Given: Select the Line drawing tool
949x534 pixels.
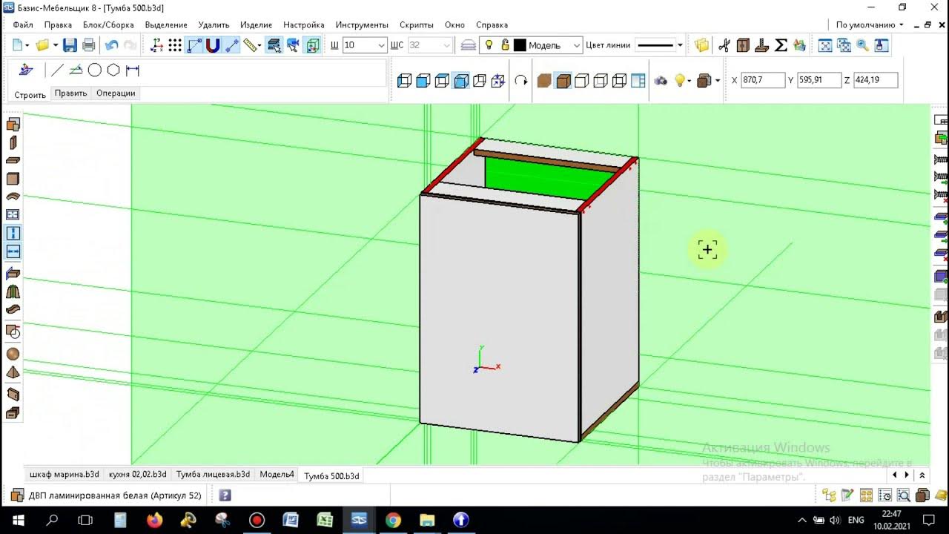Looking at the screenshot, I should point(57,70).
